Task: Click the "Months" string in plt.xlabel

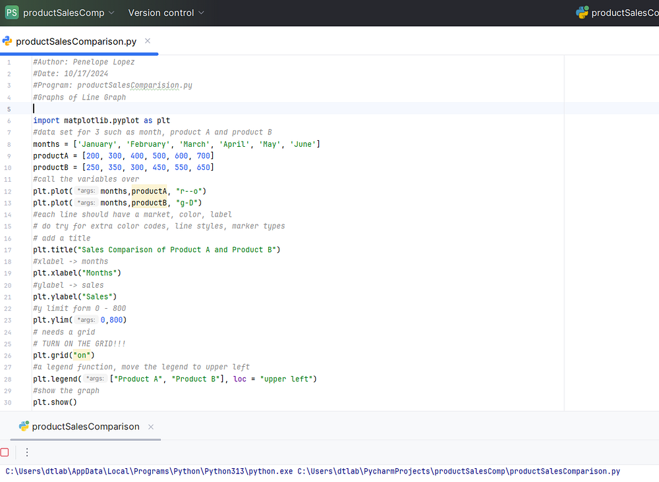Action: [x=100, y=273]
